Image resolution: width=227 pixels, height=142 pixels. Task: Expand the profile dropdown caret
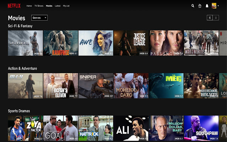coord(218,6)
